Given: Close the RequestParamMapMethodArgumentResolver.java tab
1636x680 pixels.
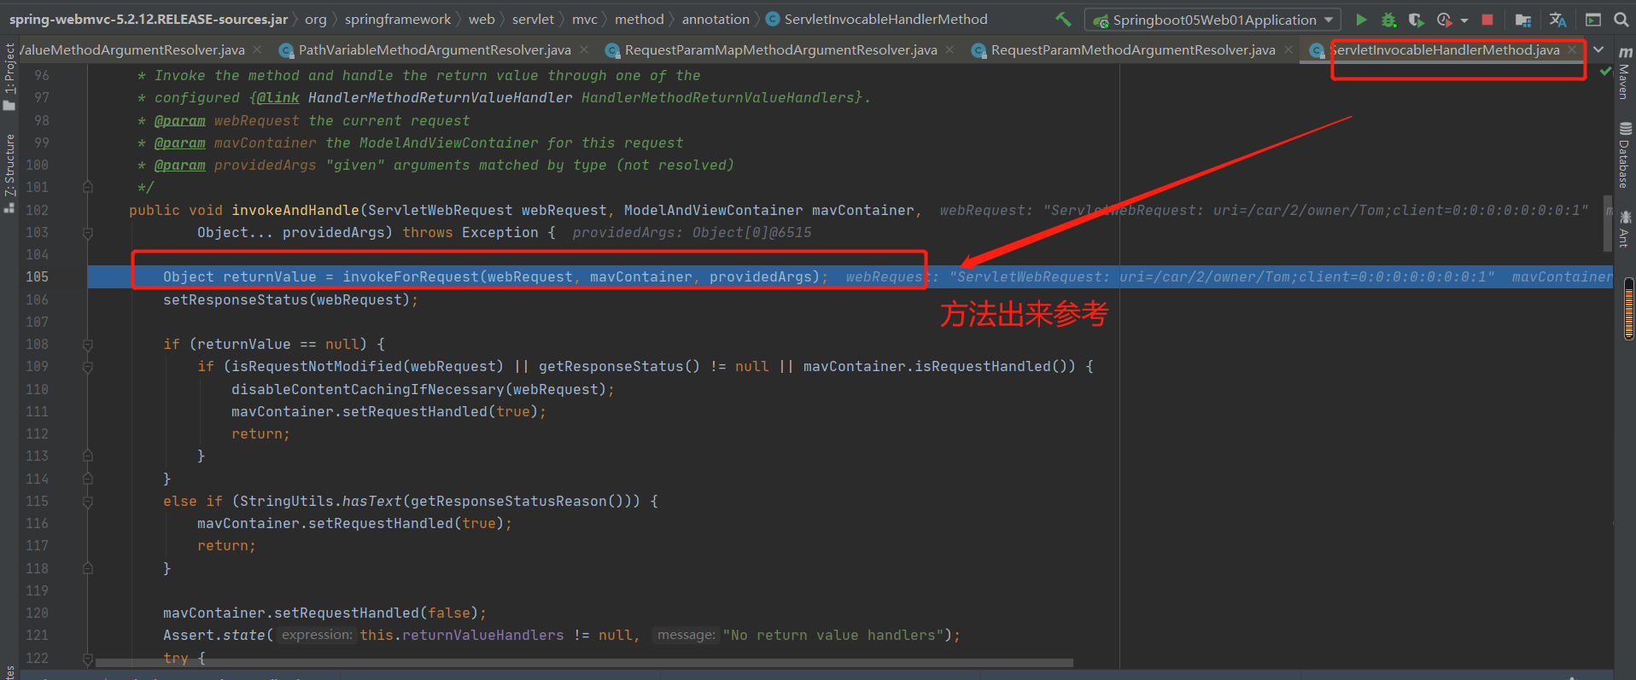Looking at the screenshot, I should pos(949,50).
